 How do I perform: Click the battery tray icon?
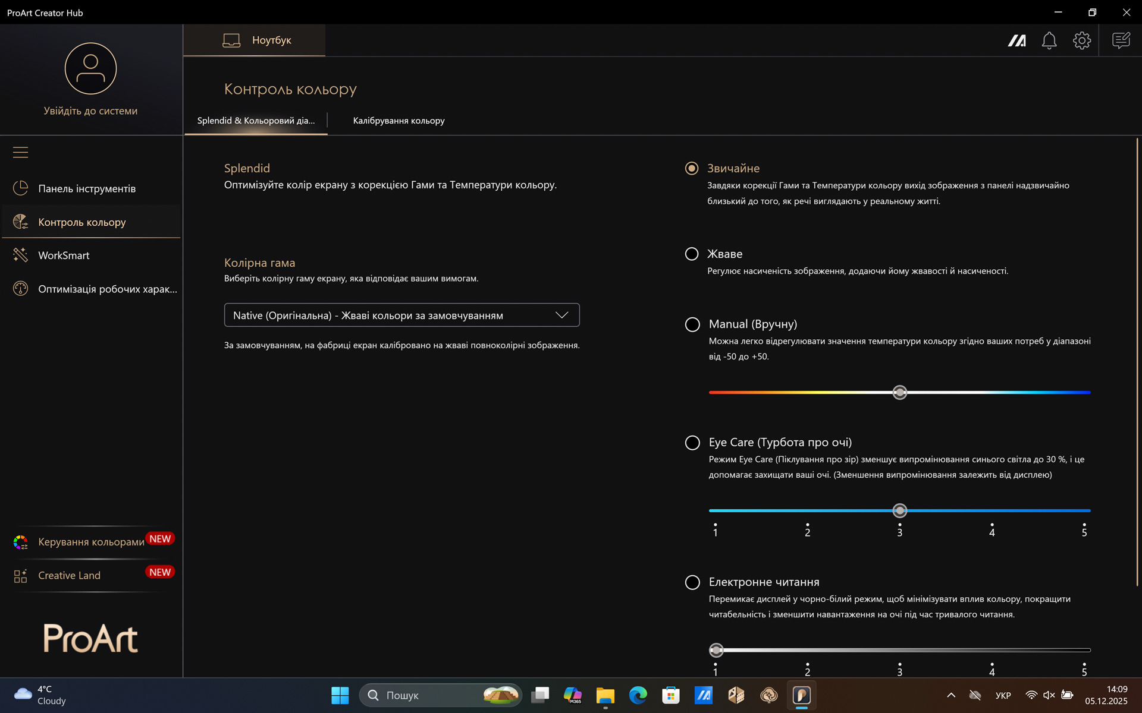[x=1068, y=695]
